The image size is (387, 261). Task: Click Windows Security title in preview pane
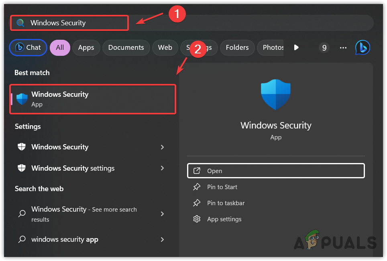click(x=276, y=125)
